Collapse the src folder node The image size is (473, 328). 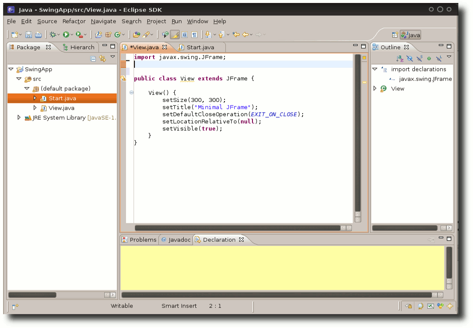(x=19, y=79)
